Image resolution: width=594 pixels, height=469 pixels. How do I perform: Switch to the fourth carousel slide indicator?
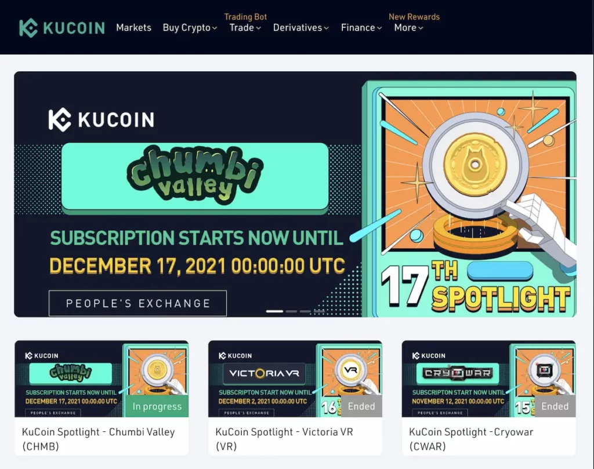[319, 311]
